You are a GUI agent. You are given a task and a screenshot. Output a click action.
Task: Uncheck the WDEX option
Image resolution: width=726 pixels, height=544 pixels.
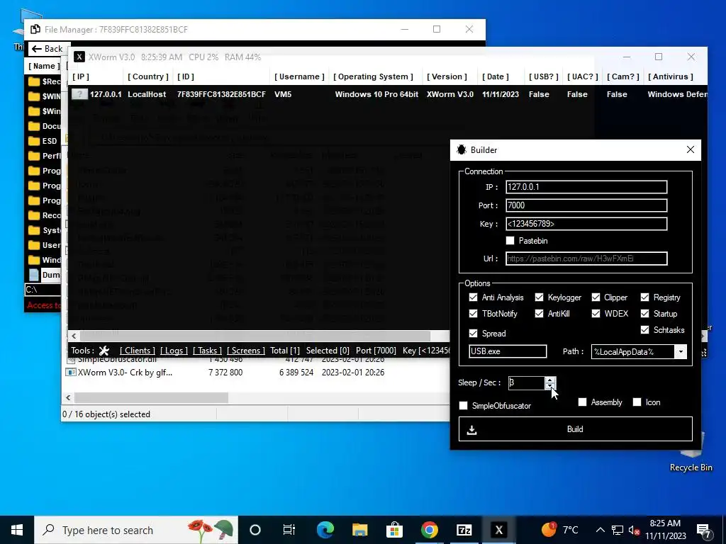(596, 313)
